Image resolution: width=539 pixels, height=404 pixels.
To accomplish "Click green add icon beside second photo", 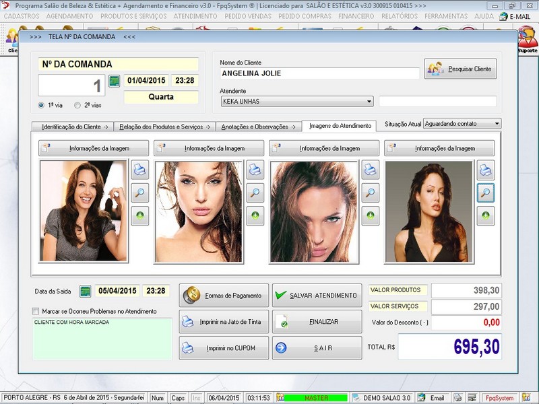I will [255, 216].
